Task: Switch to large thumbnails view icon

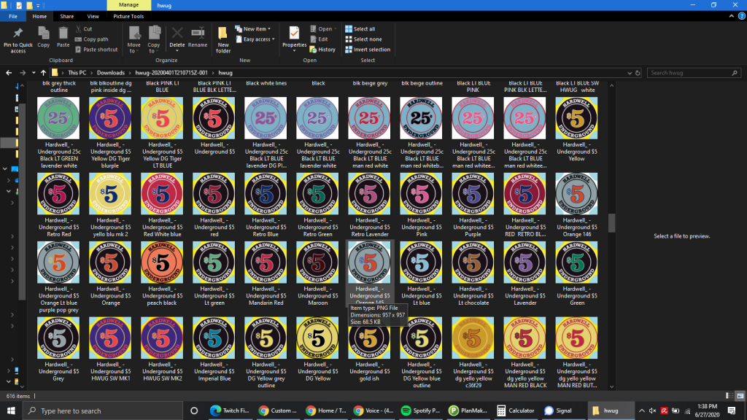Action: pos(740,396)
